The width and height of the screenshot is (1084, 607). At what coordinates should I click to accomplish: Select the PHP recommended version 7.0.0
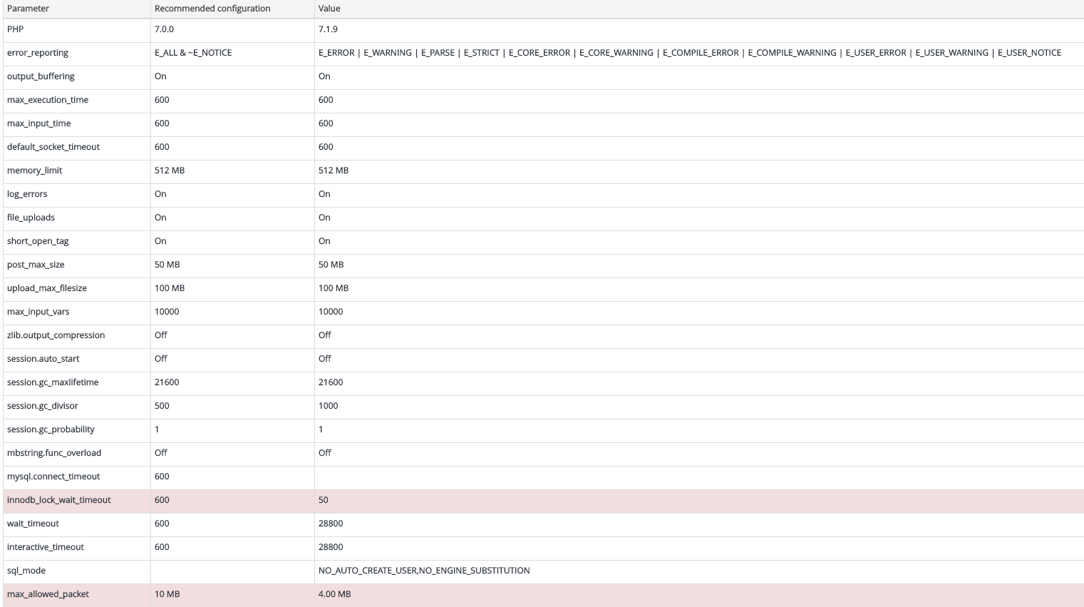tap(164, 29)
